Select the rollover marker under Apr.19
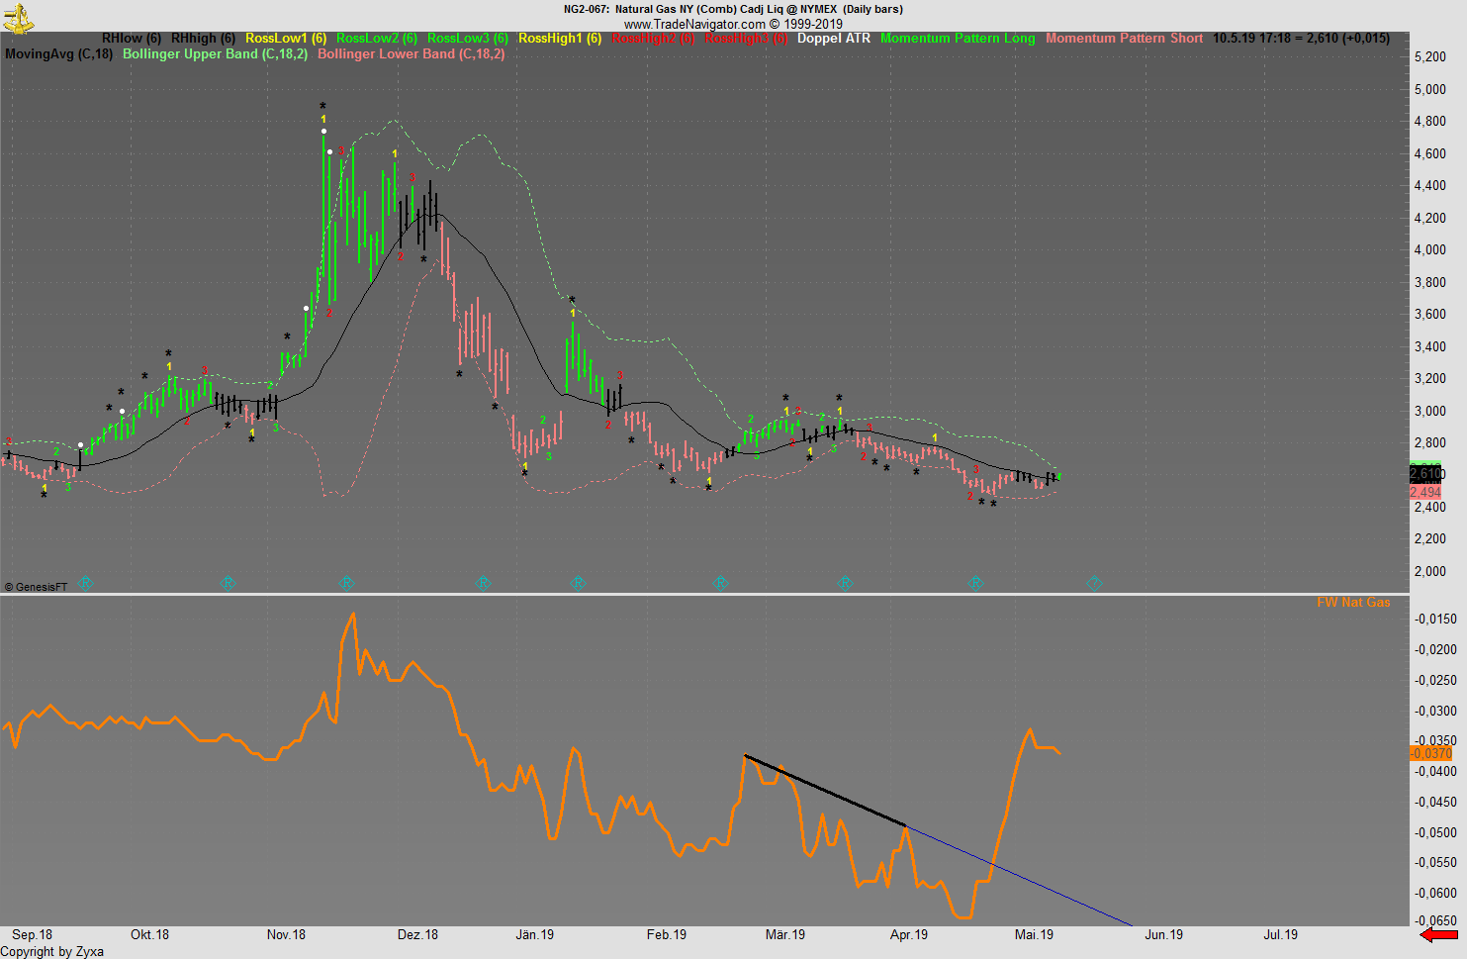 coord(975,583)
